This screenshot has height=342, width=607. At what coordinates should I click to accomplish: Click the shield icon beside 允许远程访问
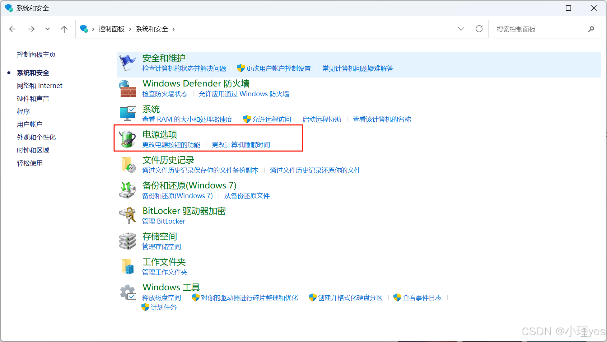(247, 119)
